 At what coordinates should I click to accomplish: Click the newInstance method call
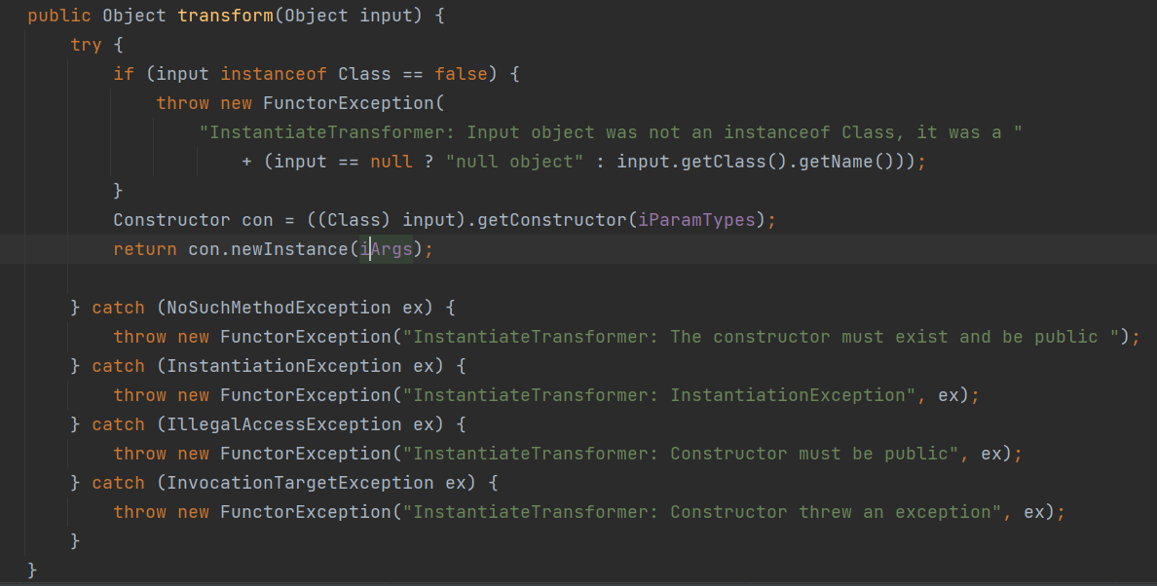294,249
